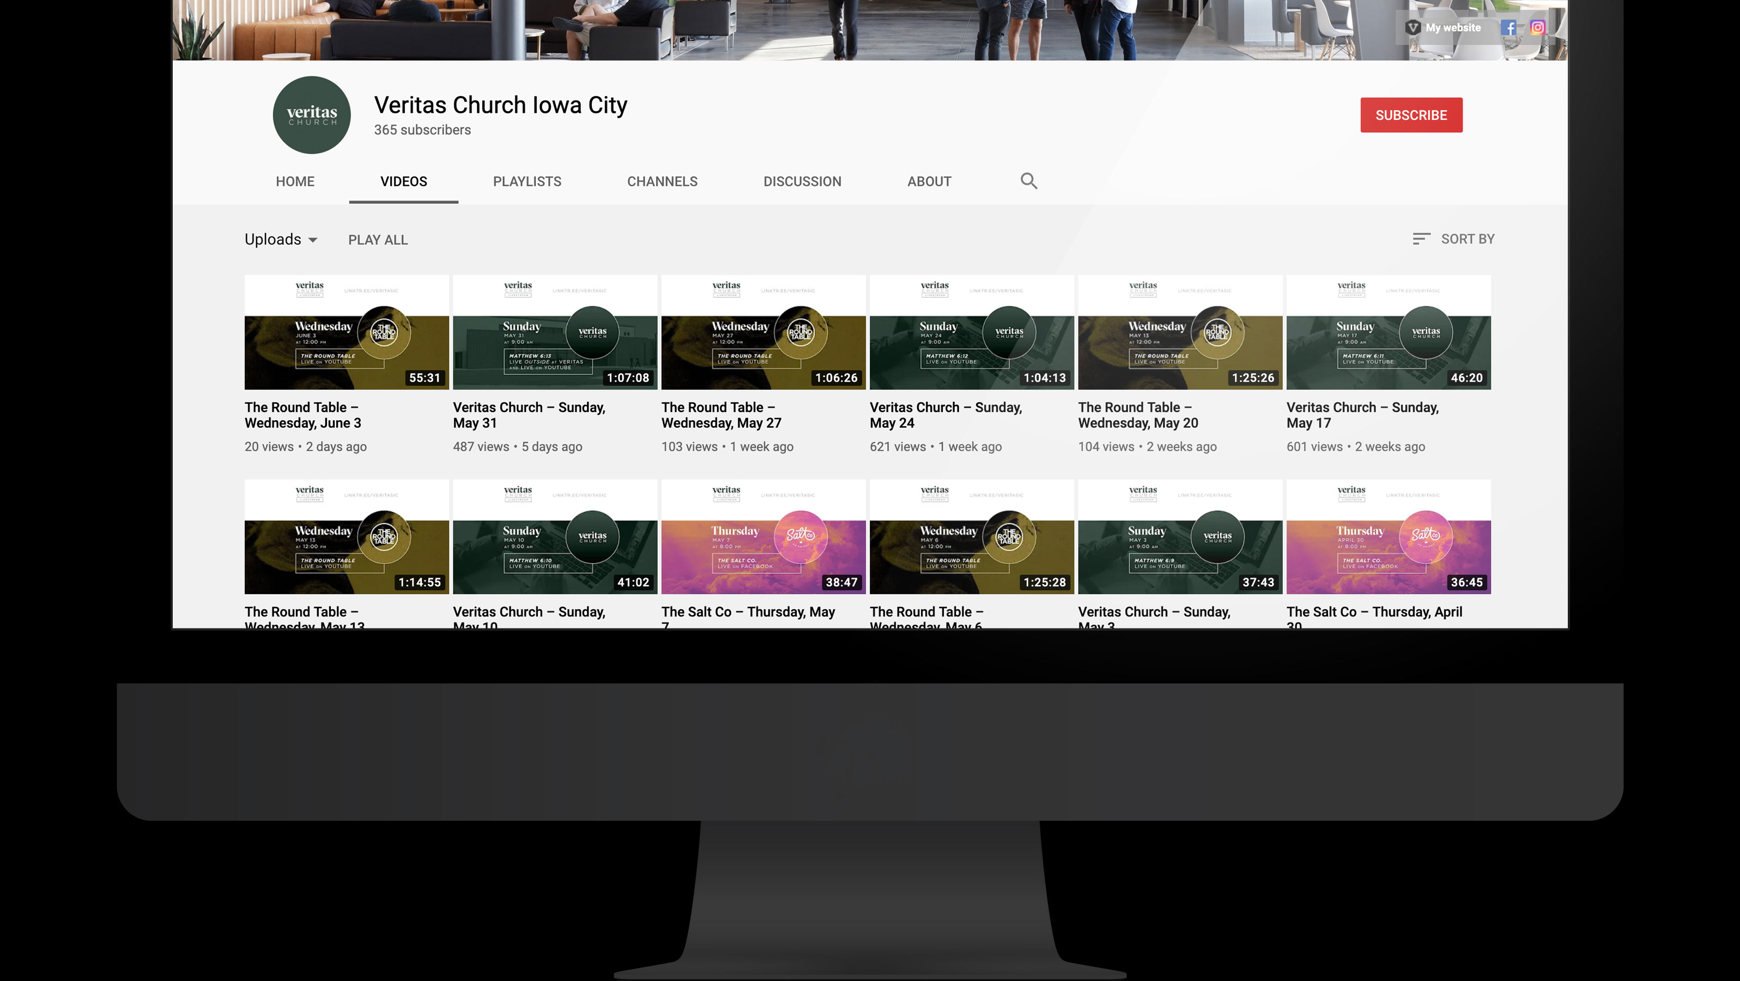Image resolution: width=1740 pixels, height=981 pixels.
Task: Expand the Uploads dropdown
Action: pyautogui.click(x=281, y=240)
